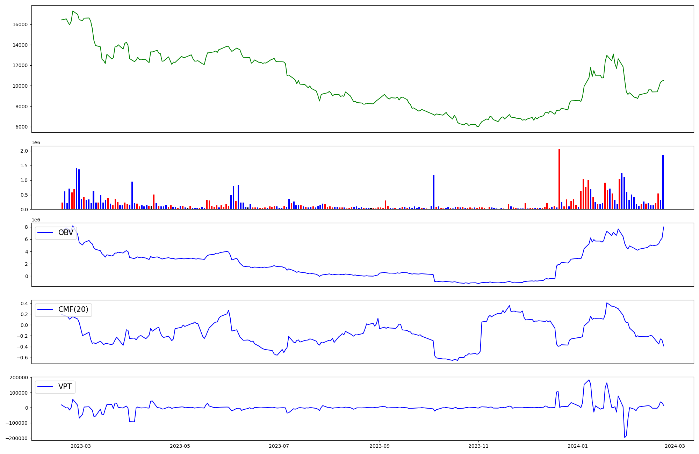Click the blue line sample in OBV legend

click(x=45, y=233)
